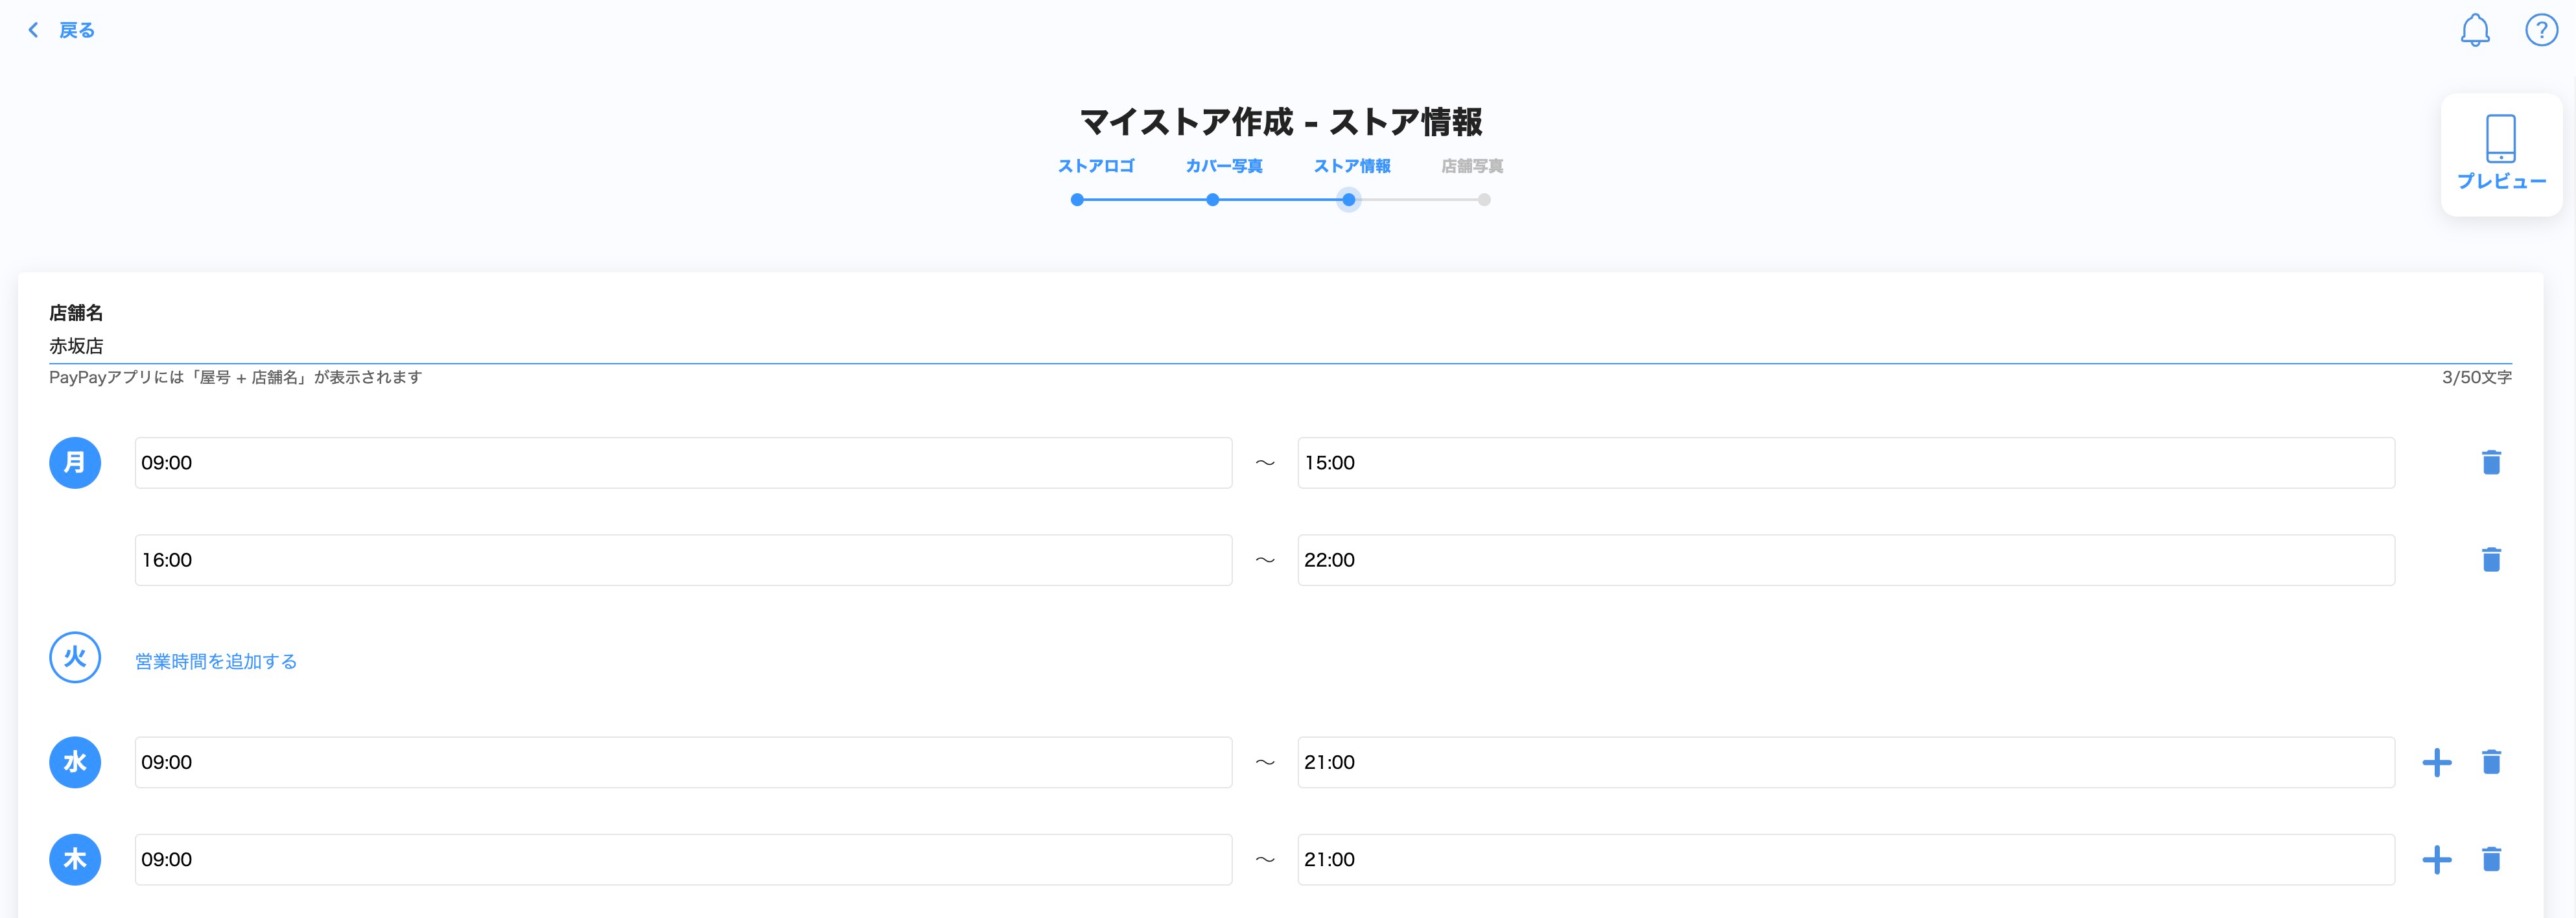Switch to the ストアロゴ step
The width and height of the screenshot is (2576, 918).
[1096, 166]
